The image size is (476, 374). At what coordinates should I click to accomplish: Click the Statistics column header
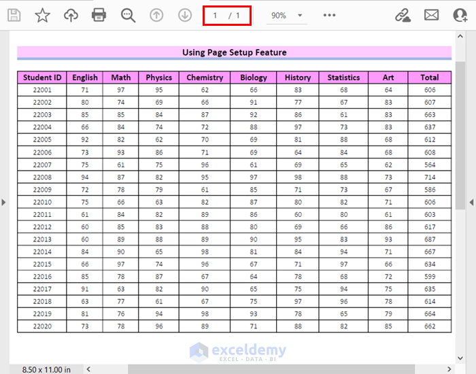(x=343, y=78)
